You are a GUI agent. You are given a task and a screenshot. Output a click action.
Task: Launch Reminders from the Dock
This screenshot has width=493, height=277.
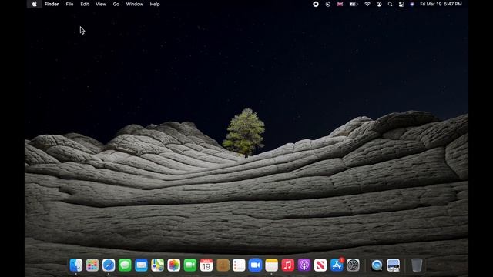239,265
